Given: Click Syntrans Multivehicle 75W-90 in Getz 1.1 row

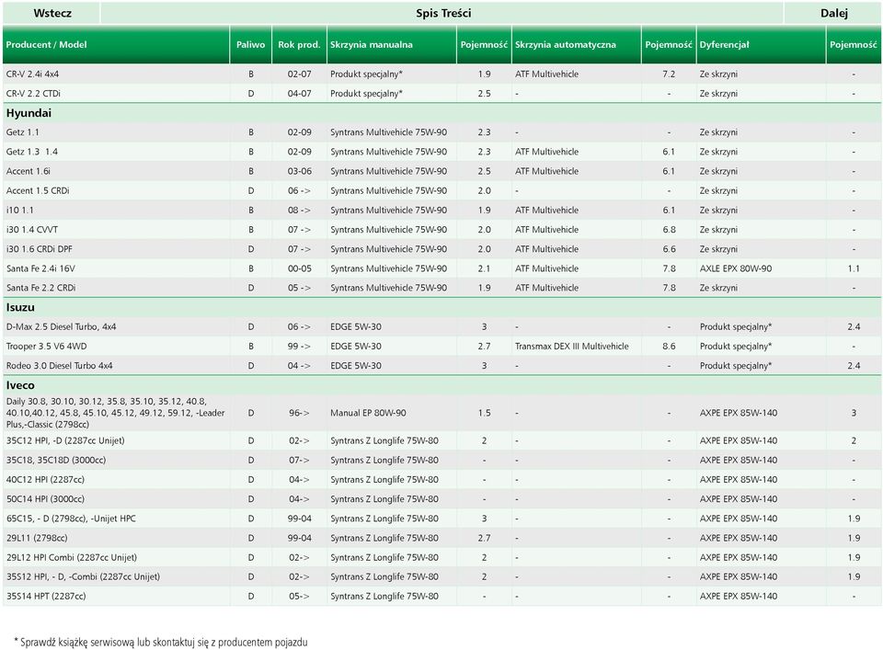Looking at the screenshot, I should (388, 132).
